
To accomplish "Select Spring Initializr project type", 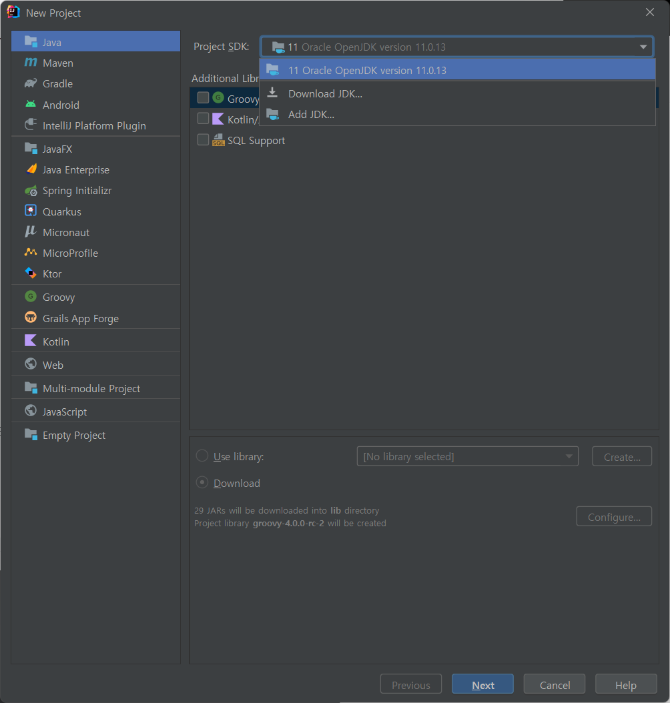I will [x=95, y=191].
